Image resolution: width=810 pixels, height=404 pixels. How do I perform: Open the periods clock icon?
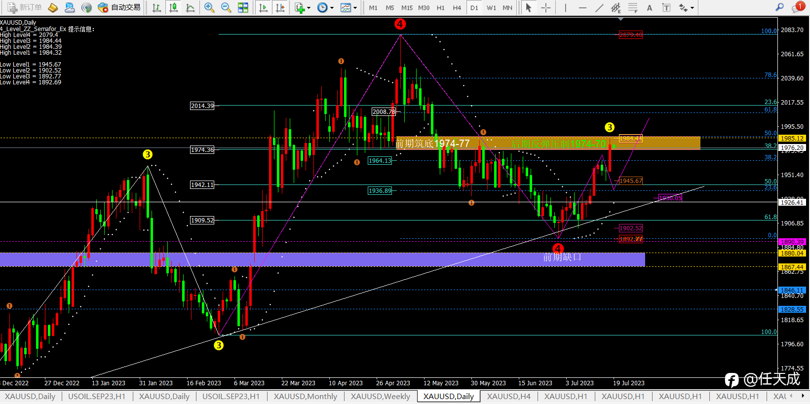[322, 7]
